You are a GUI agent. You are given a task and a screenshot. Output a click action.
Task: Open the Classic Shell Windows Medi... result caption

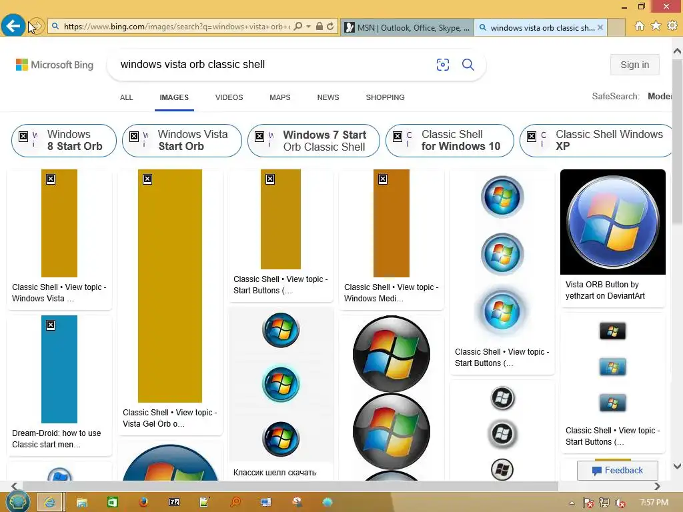(x=391, y=293)
